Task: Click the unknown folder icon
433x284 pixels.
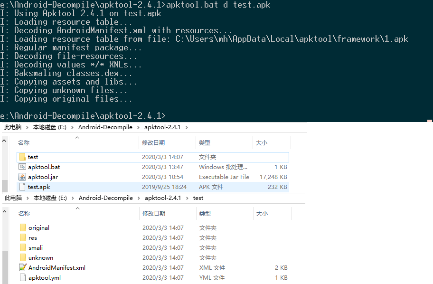Action: pyautogui.click(x=23, y=257)
